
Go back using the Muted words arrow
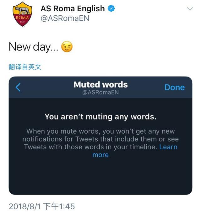point(18,87)
